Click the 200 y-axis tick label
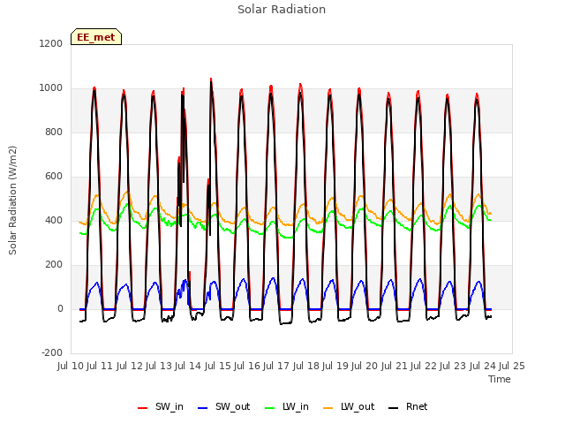565x424 pixels. point(54,265)
